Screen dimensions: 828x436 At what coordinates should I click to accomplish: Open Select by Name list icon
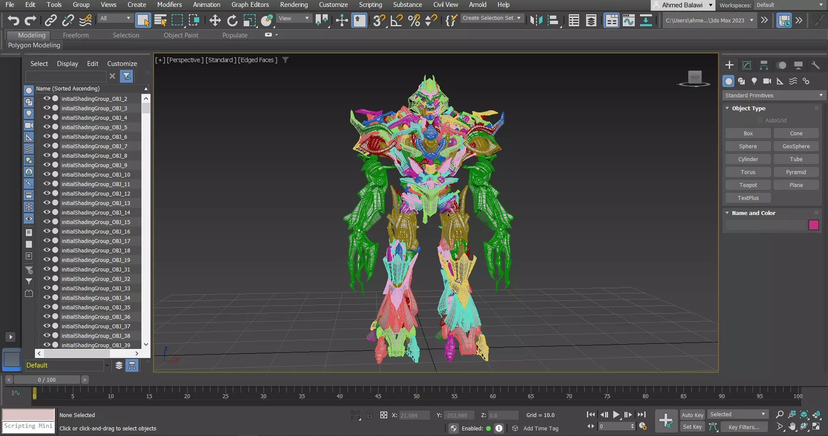160,20
